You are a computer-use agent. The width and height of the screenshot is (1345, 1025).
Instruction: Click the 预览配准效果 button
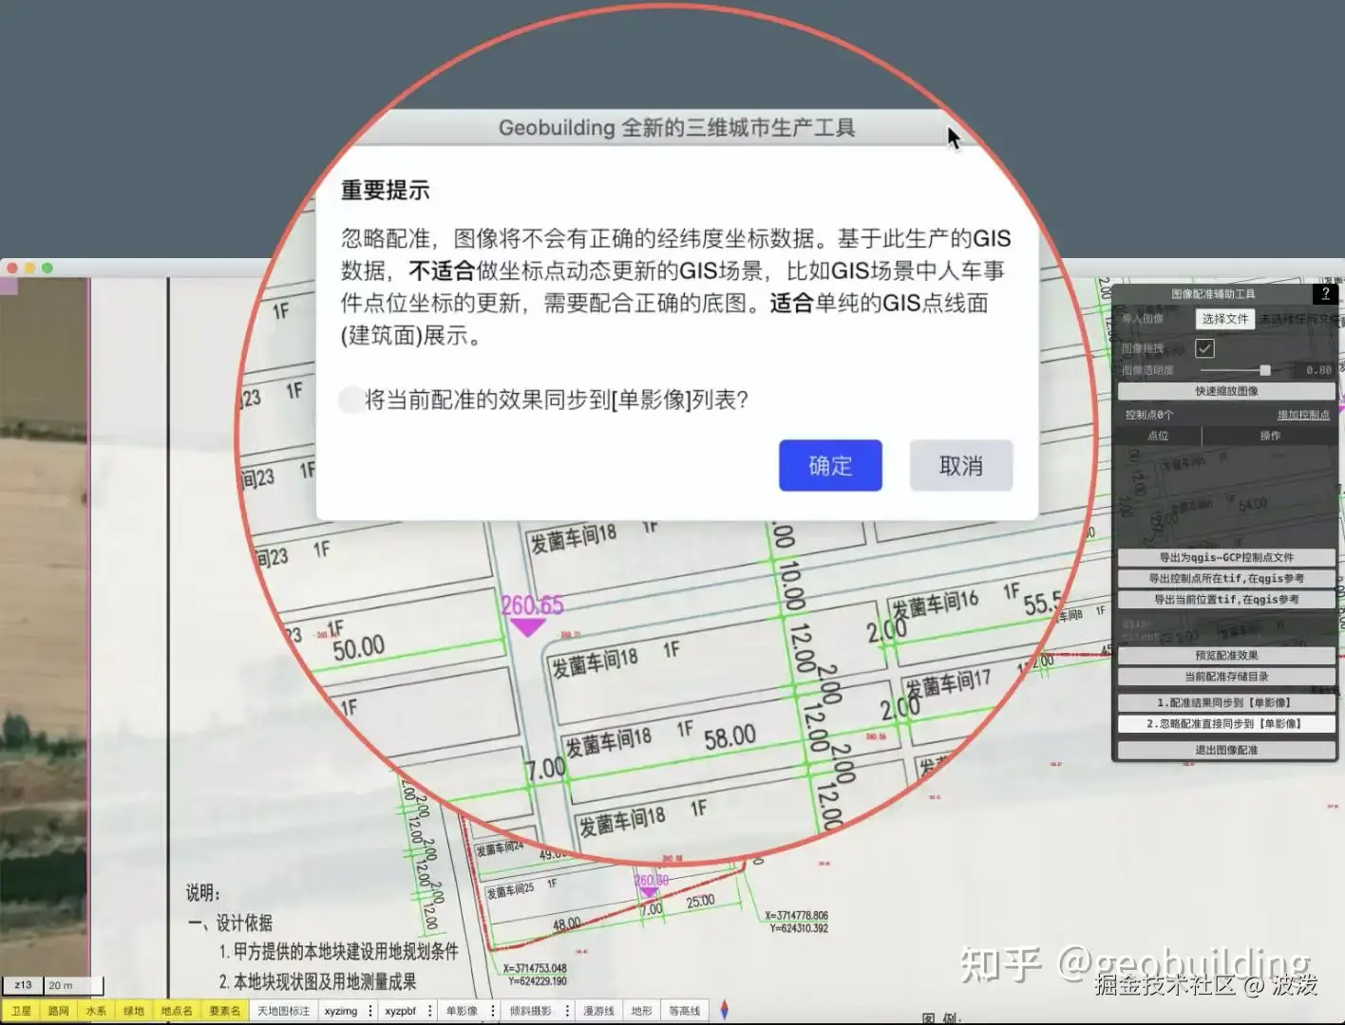click(x=1226, y=655)
